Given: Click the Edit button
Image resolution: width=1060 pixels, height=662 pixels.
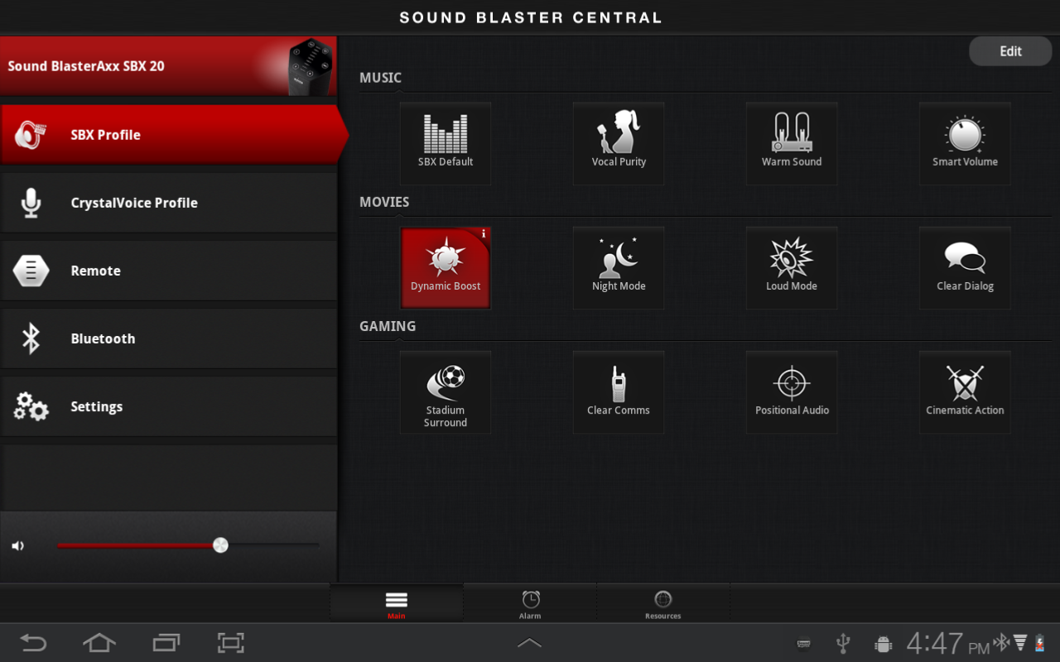Looking at the screenshot, I should click(x=1010, y=51).
